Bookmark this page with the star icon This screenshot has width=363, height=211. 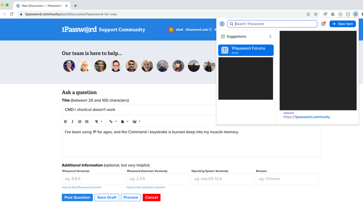(x=316, y=14)
